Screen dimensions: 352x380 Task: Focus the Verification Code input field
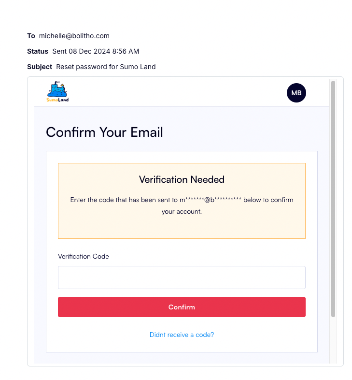pyautogui.click(x=182, y=278)
